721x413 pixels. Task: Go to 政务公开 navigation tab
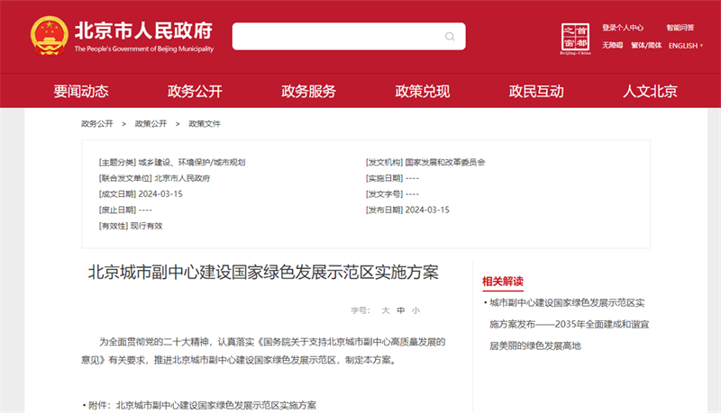pos(195,91)
